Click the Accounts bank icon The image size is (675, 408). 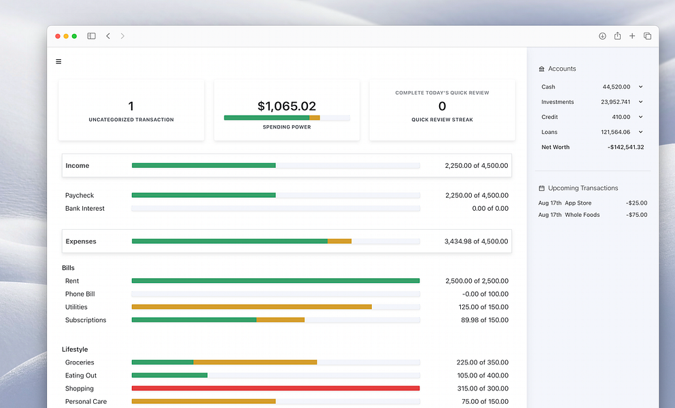click(542, 69)
